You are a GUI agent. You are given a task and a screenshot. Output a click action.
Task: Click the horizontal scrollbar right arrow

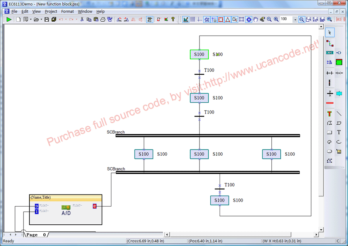[317, 235]
